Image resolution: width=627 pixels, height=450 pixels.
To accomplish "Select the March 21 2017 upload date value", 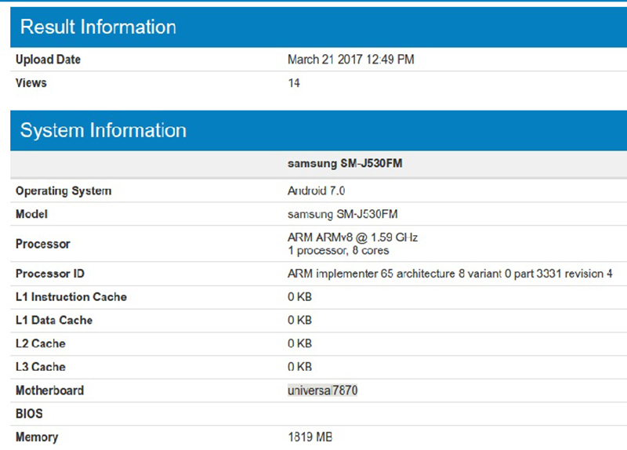I will [351, 60].
